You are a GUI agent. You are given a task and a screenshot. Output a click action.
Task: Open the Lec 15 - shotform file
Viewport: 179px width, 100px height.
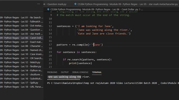[x=22, y=75]
